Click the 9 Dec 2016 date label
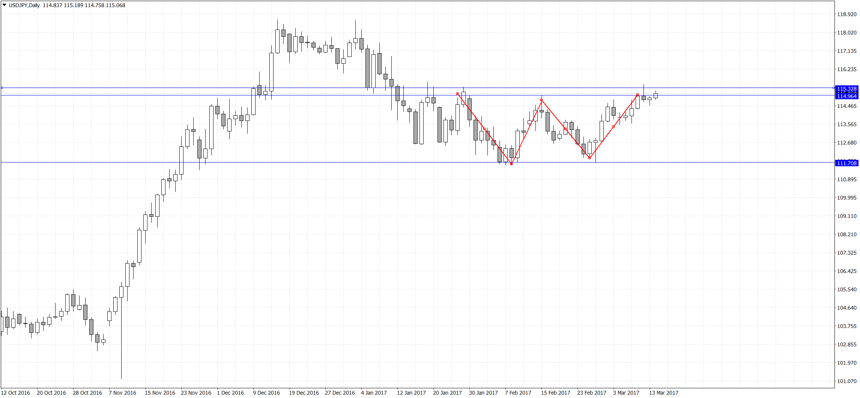This screenshot has width=860, height=398. click(x=266, y=393)
